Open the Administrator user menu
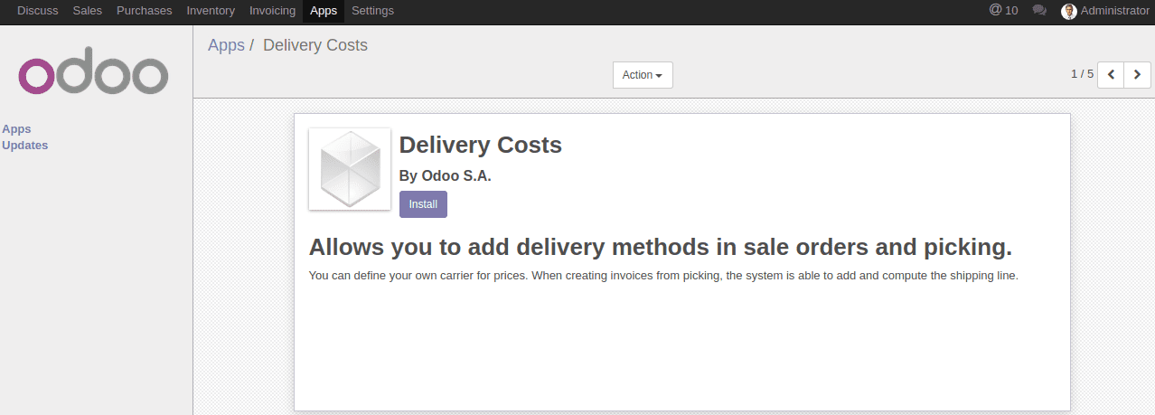 (1105, 11)
